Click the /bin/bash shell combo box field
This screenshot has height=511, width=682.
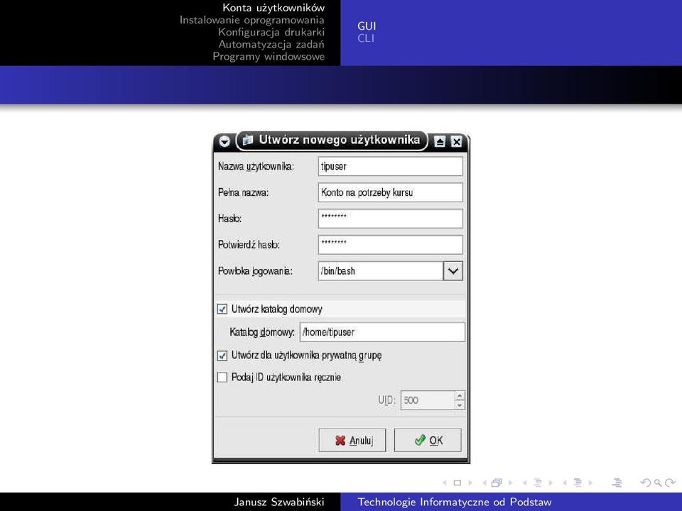pyautogui.click(x=381, y=271)
